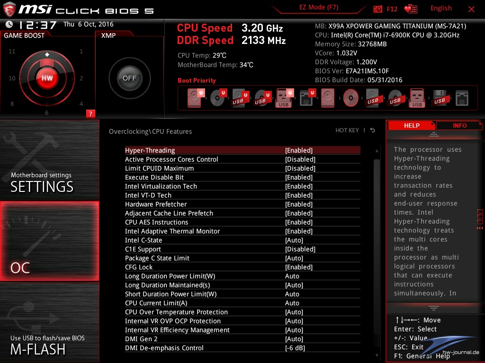The width and height of the screenshot is (485, 363).
Task: Click the back arrow next to HOT KEY
Action: 373,130
